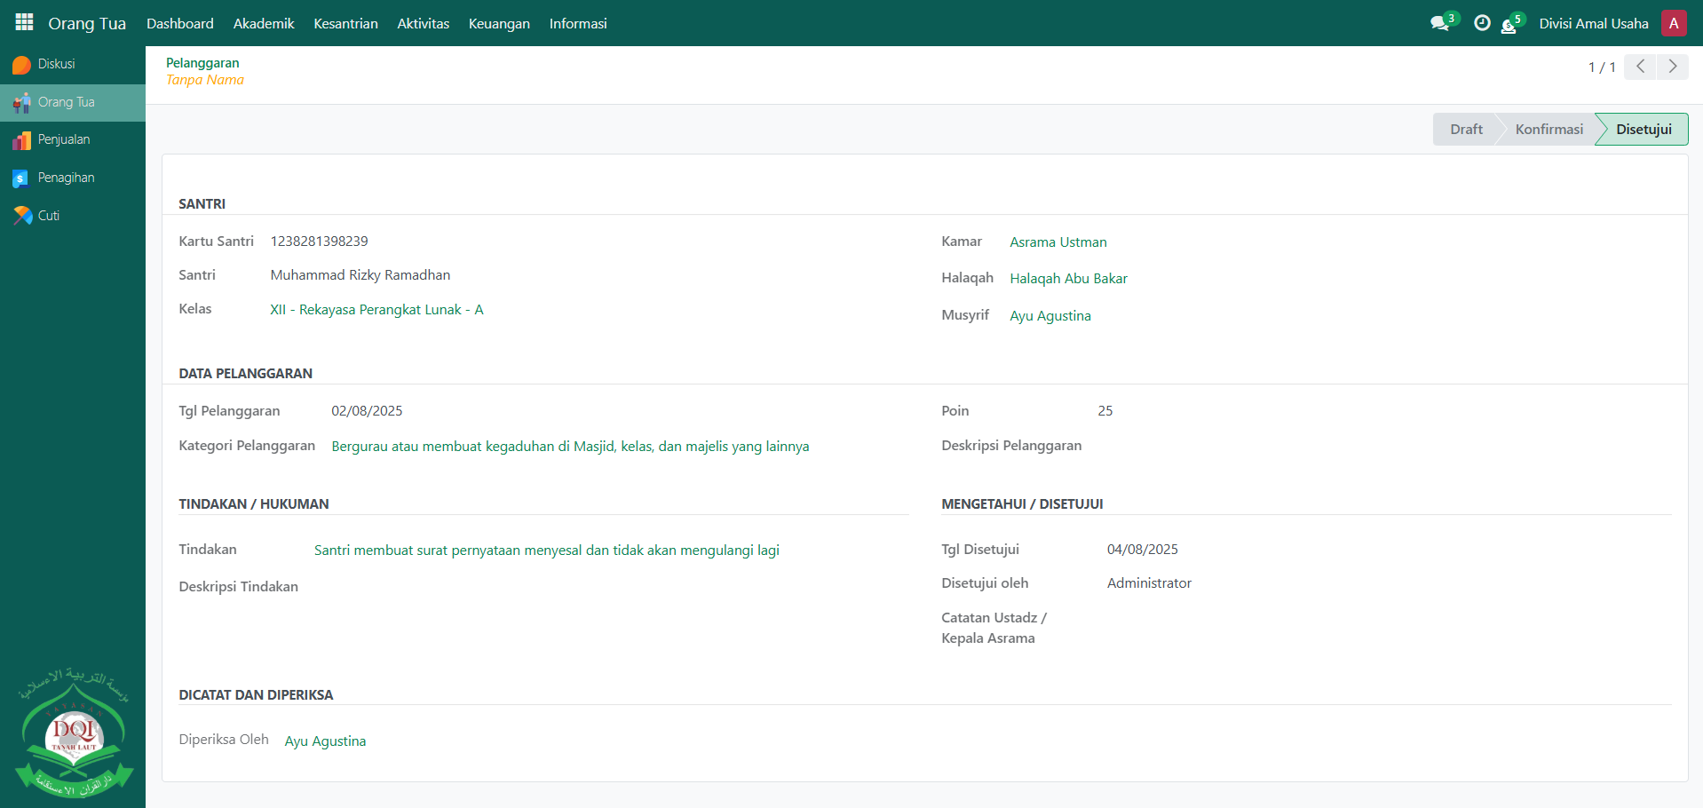The height and width of the screenshot is (808, 1703).
Task: Open the activities clock icon
Action: pyautogui.click(x=1481, y=23)
